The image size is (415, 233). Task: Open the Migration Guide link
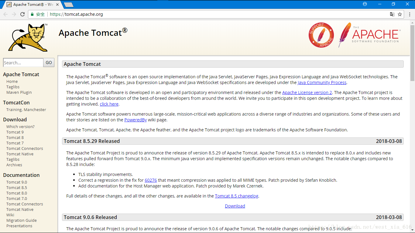(x=22, y=220)
